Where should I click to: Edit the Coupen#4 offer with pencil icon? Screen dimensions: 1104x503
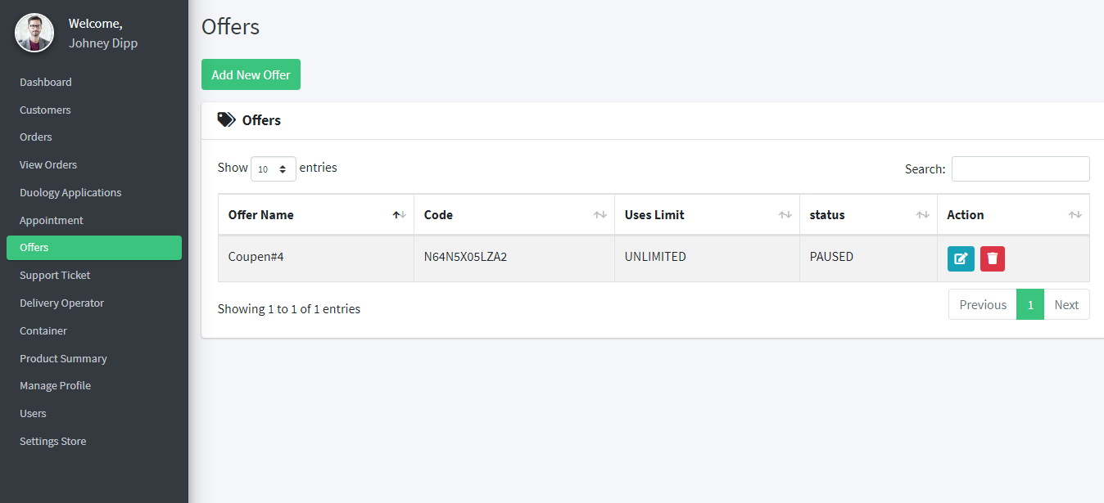(961, 258)
